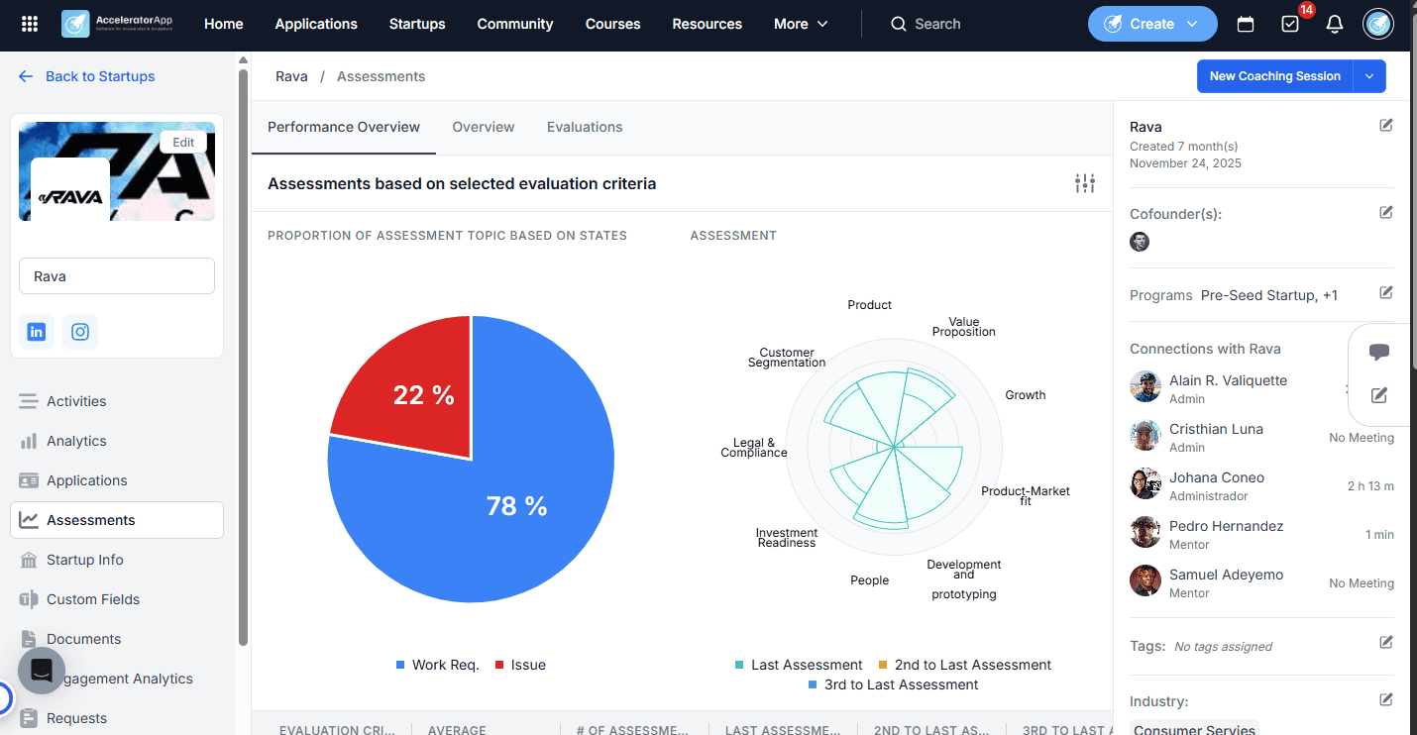Open Startups in top navigation

pyautogui.click(x=417, y=24)
